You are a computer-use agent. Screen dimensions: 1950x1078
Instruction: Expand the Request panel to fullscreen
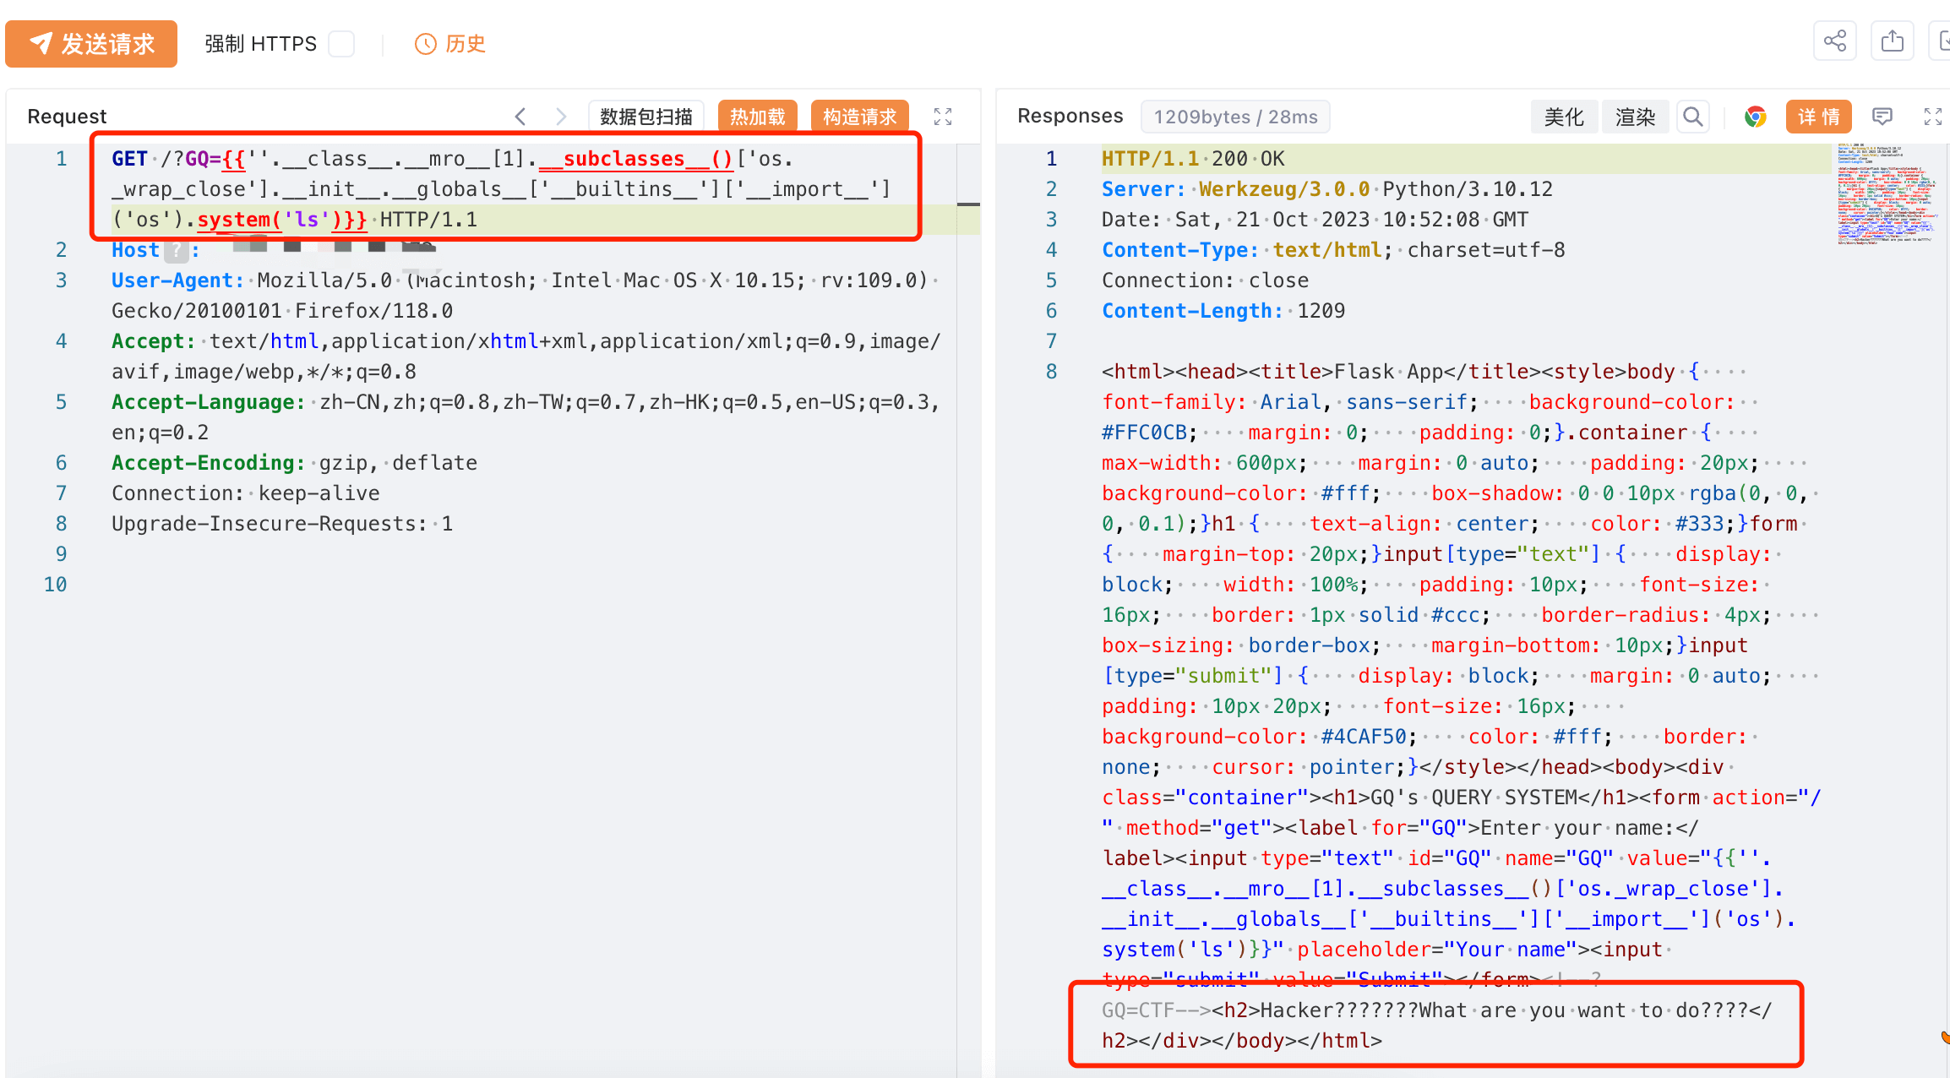943,117
